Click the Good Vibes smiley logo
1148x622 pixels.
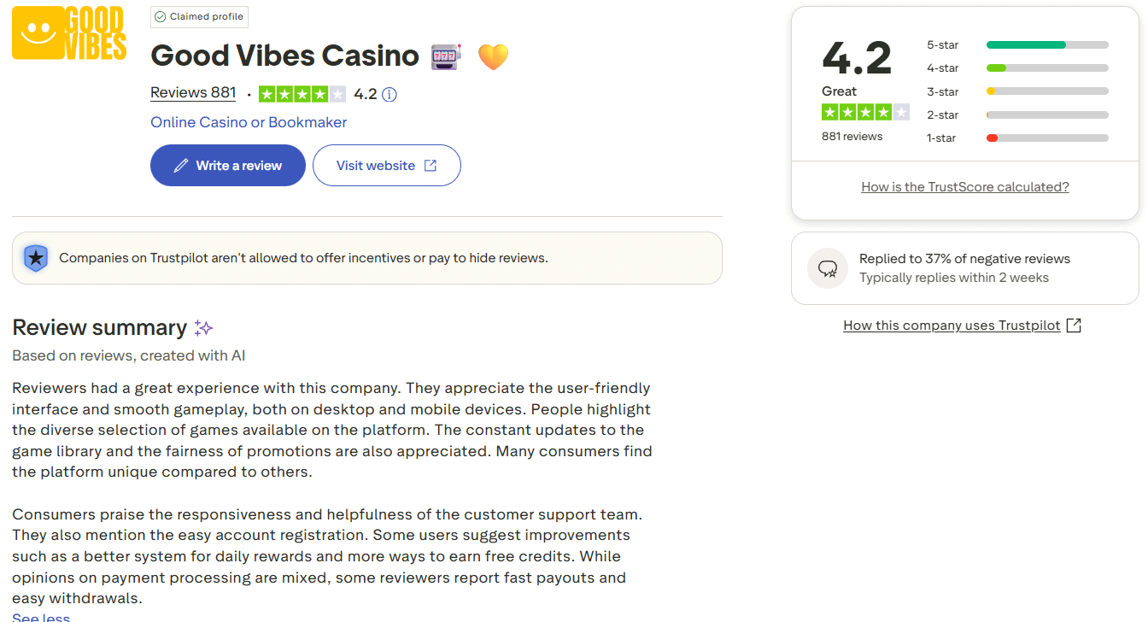click(x=69, y=33)
